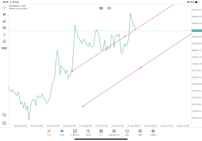The width and height of the screenshot is (202, 141).
Task: Open the indicators list icon
Action: (4, 21)
